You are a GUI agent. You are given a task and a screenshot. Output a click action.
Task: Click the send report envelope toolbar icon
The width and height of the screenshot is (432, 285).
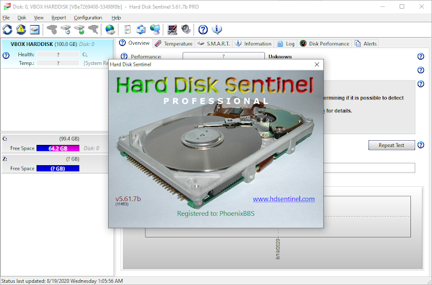coord(141,30)
